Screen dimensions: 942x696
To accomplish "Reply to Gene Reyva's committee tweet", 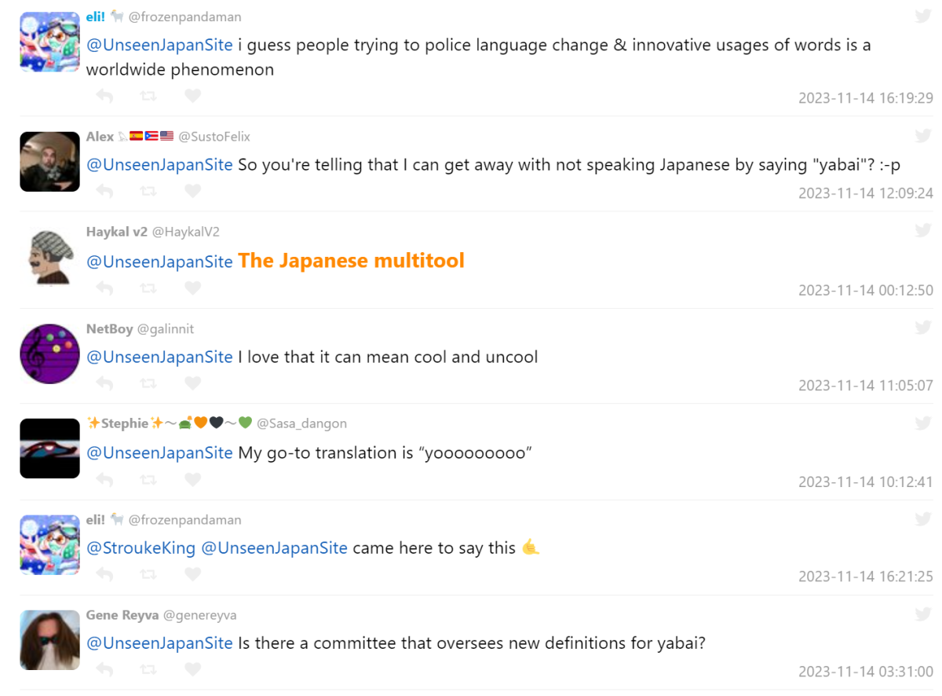I will [x=104, y=669].
